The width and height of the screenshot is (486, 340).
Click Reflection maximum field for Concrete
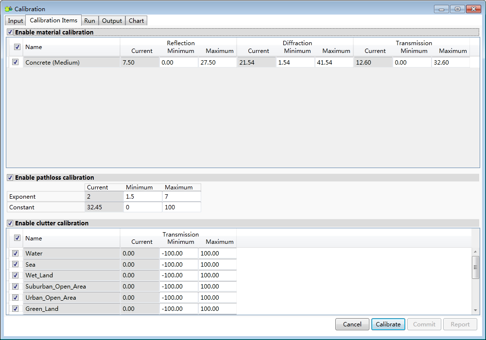(x=217, y=63)
